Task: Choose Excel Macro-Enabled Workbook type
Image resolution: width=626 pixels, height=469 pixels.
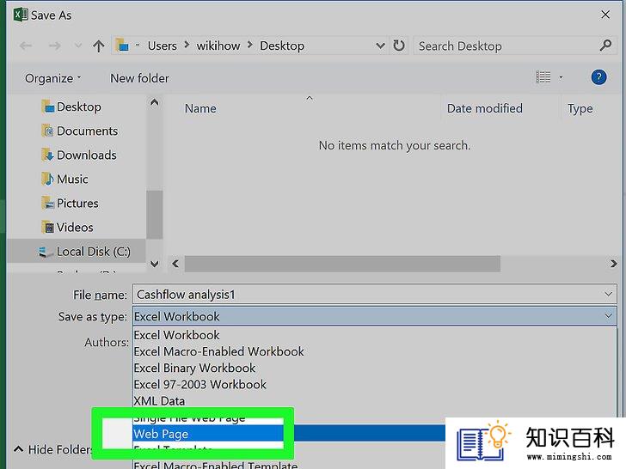Action: (x=375, y=351)
